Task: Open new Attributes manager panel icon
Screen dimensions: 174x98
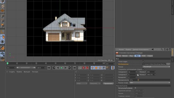Action: [x=170, y=49]
